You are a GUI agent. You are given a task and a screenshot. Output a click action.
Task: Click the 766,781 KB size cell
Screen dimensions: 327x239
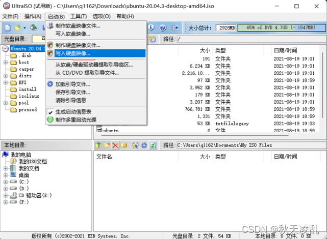197,109
